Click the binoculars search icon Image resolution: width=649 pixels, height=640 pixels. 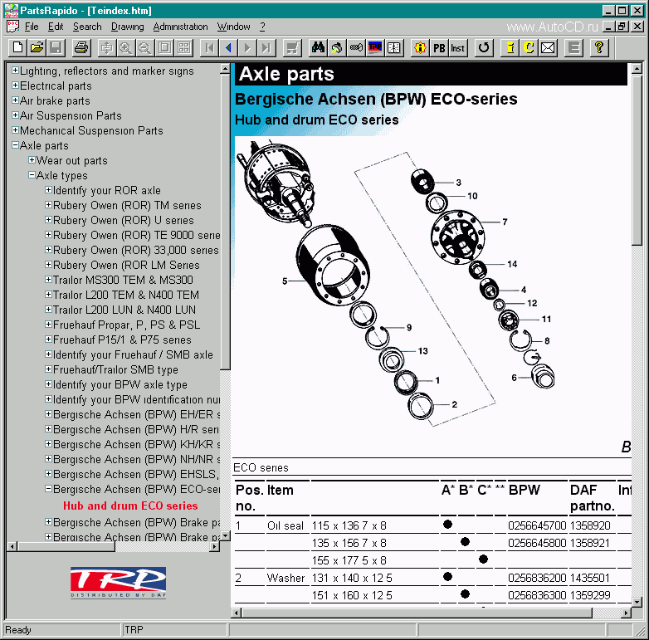pos(318,48)
